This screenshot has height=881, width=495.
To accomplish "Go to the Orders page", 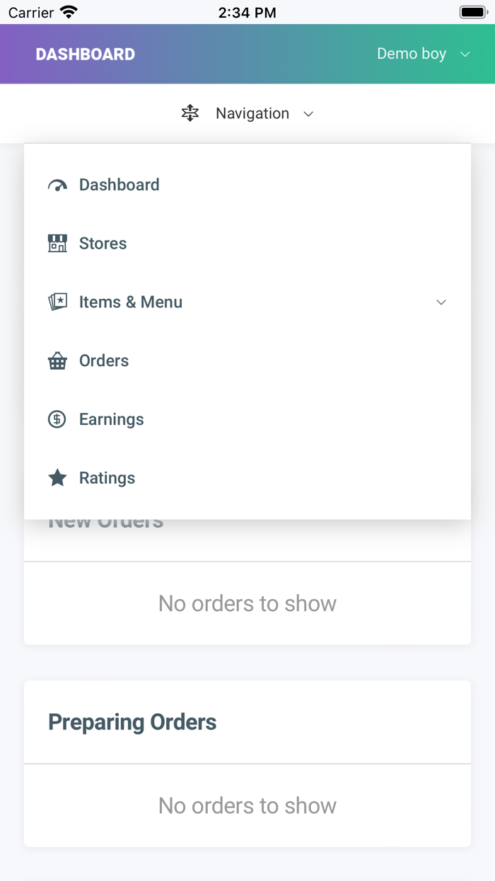I will click(103, 360).
